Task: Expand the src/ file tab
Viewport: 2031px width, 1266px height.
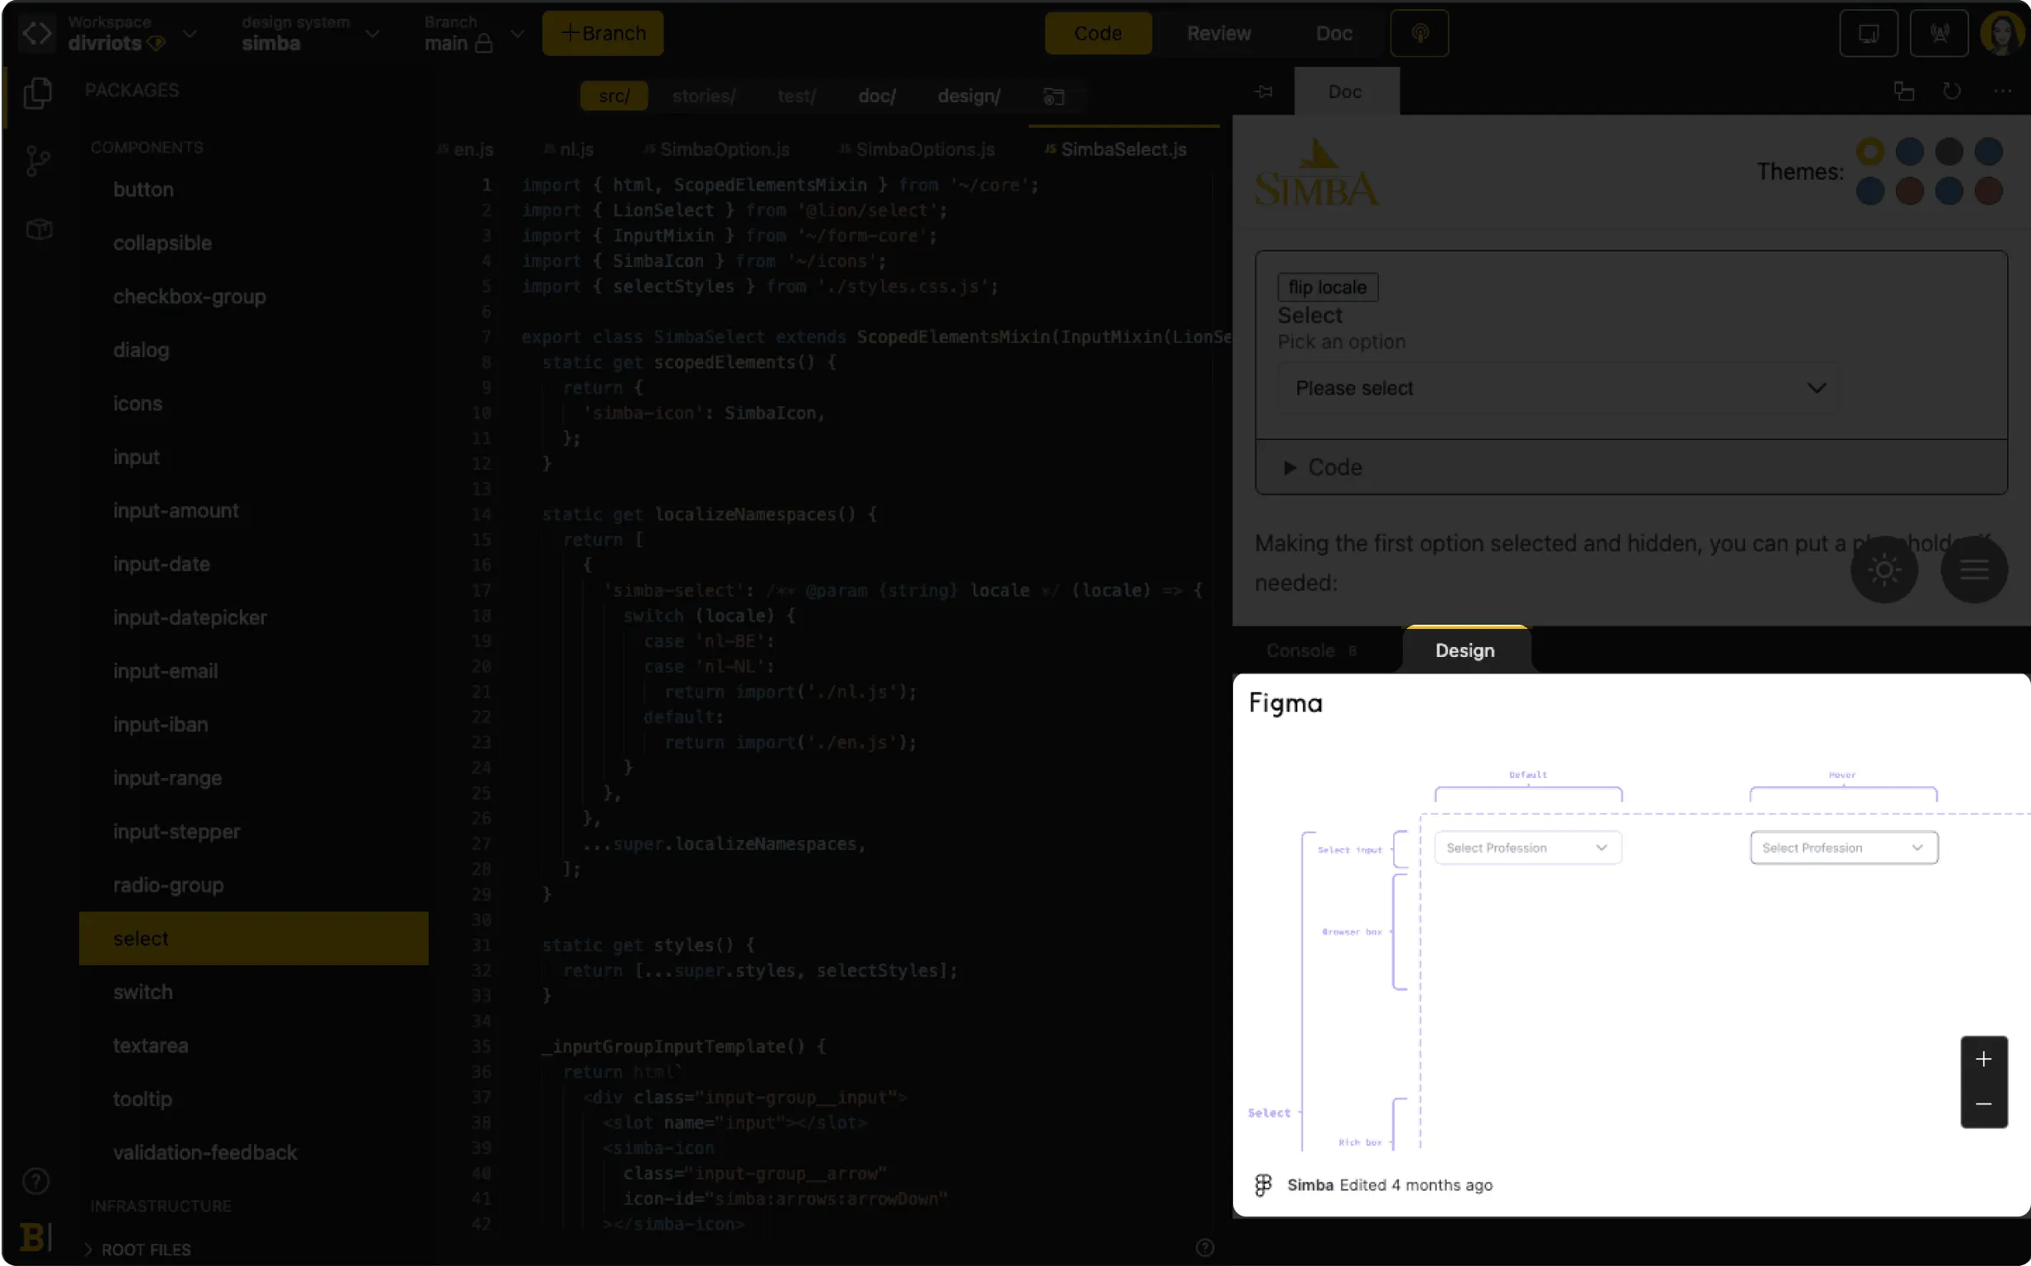Action: [x=615, y=95]
